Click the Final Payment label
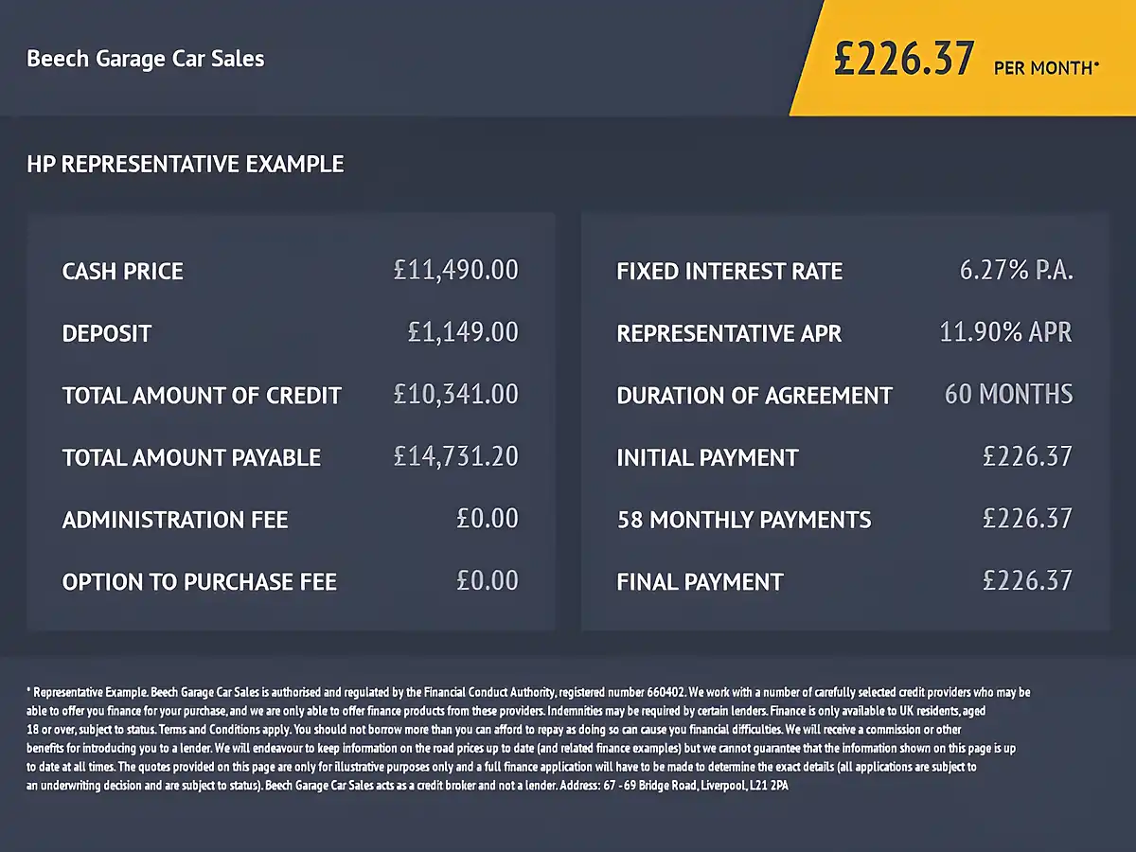Image resolution: width=1136 pixels, height=852 pixels. pos(701,582)
